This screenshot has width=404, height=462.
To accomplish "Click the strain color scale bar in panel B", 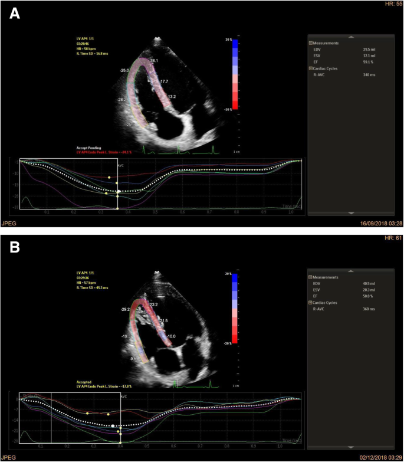I will (x=235, y=309).
